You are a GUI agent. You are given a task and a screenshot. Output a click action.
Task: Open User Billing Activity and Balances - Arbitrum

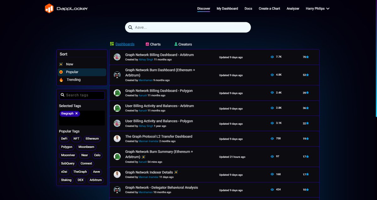[x=159, y=106]
